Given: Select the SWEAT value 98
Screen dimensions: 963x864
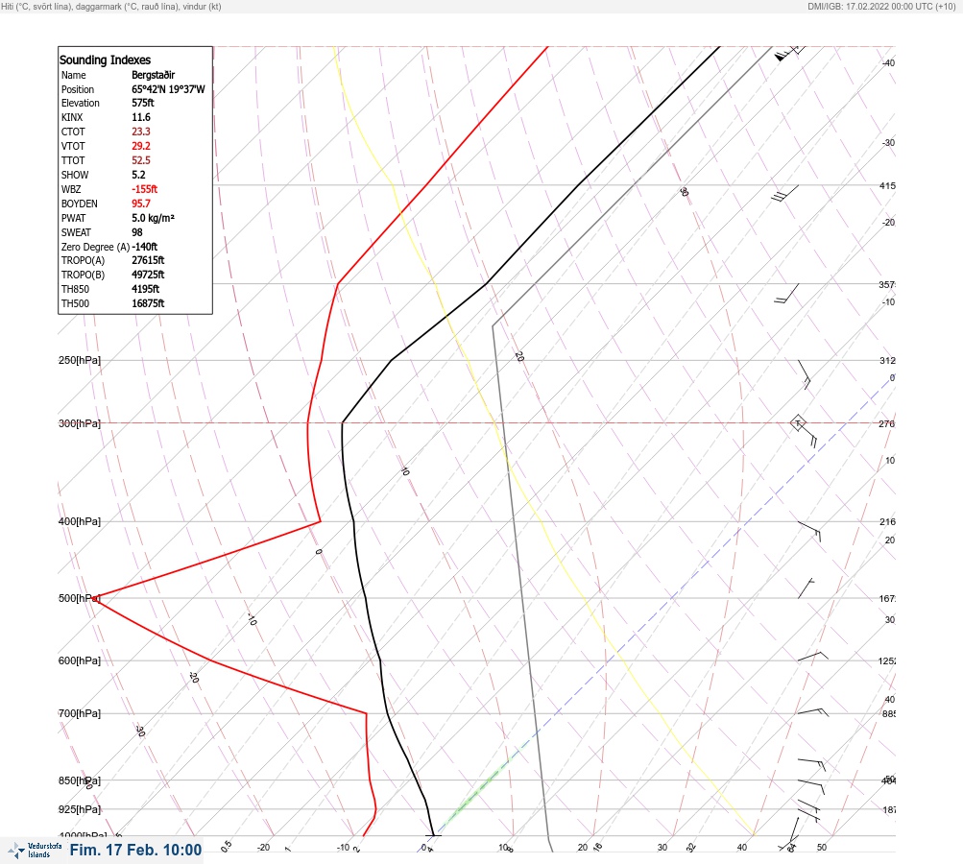Looking at the screenshot, I should click(x=137, y=232).
